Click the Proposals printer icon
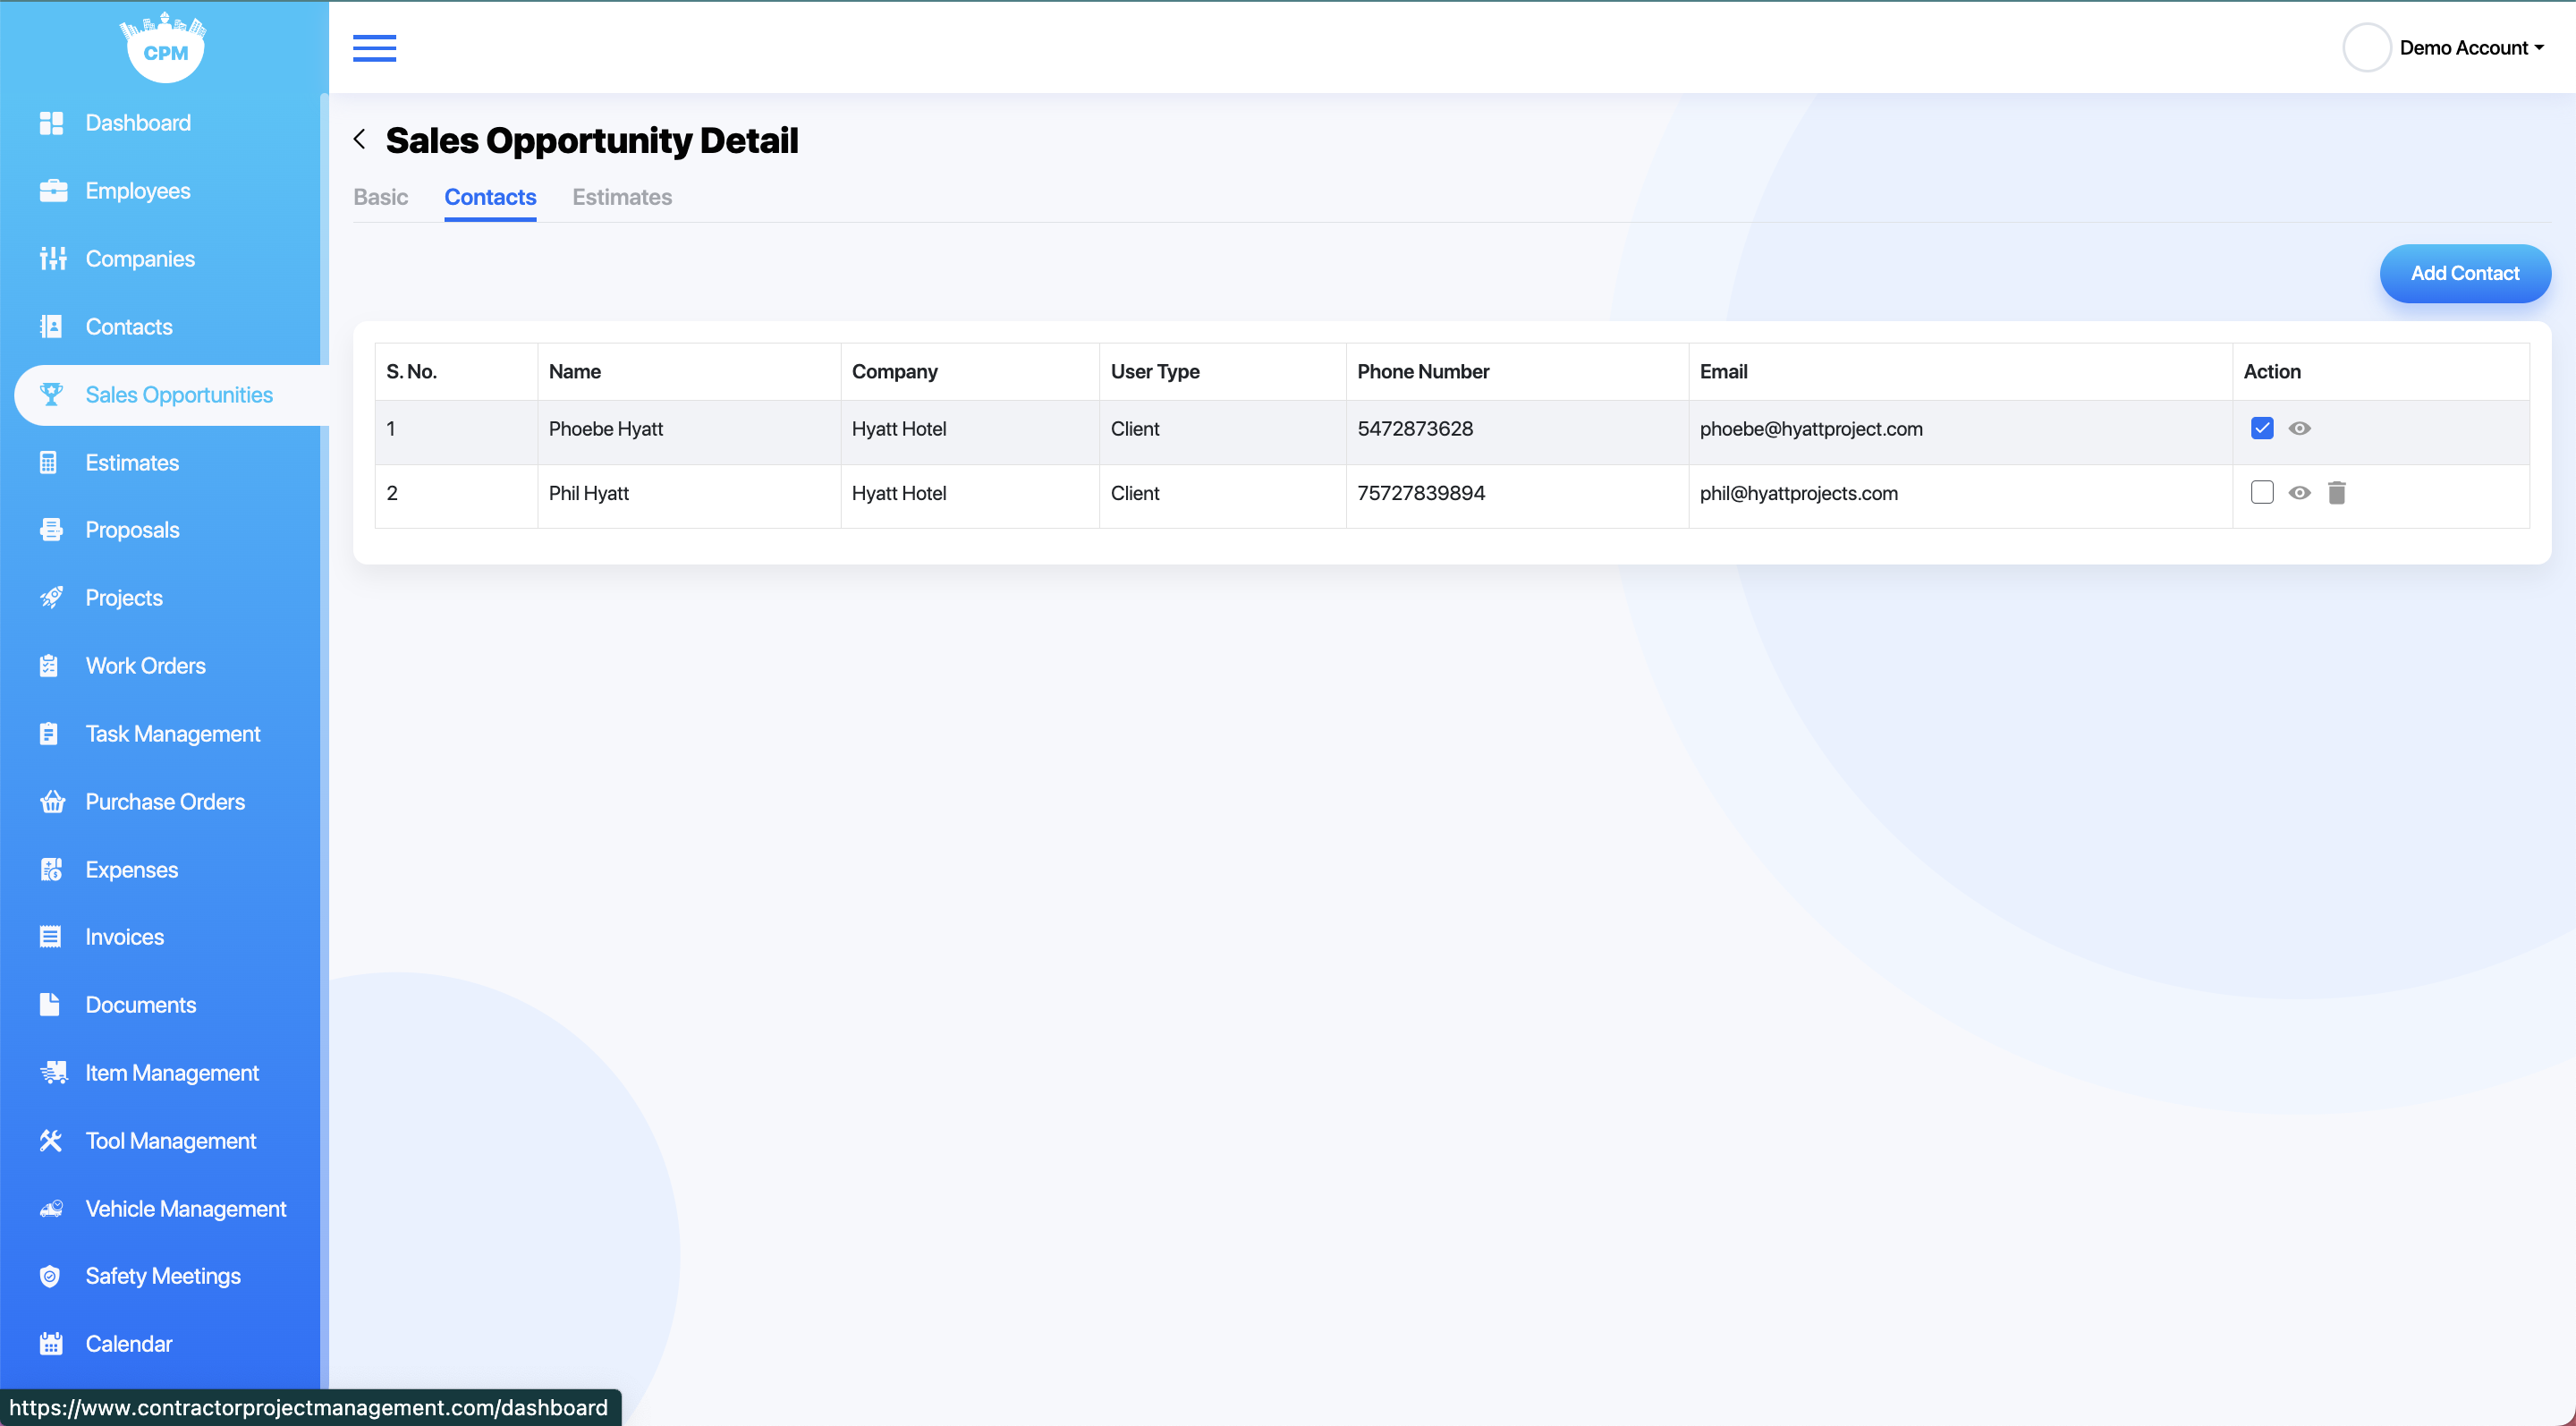 tap(51, 530)
